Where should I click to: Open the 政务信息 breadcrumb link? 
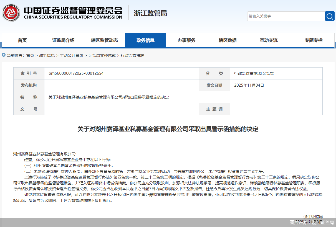[x=47, y=55]
